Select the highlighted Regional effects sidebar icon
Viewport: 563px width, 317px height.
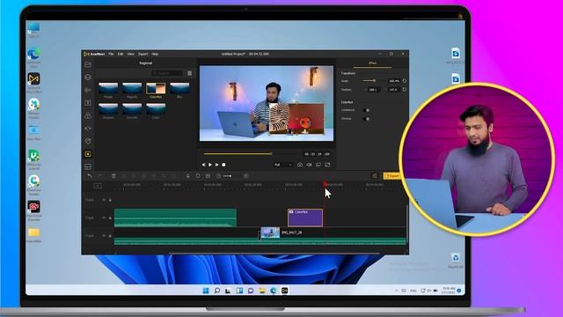click(x=88, y=154)
